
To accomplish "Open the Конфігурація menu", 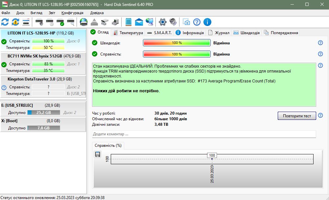I will point(72,13).
